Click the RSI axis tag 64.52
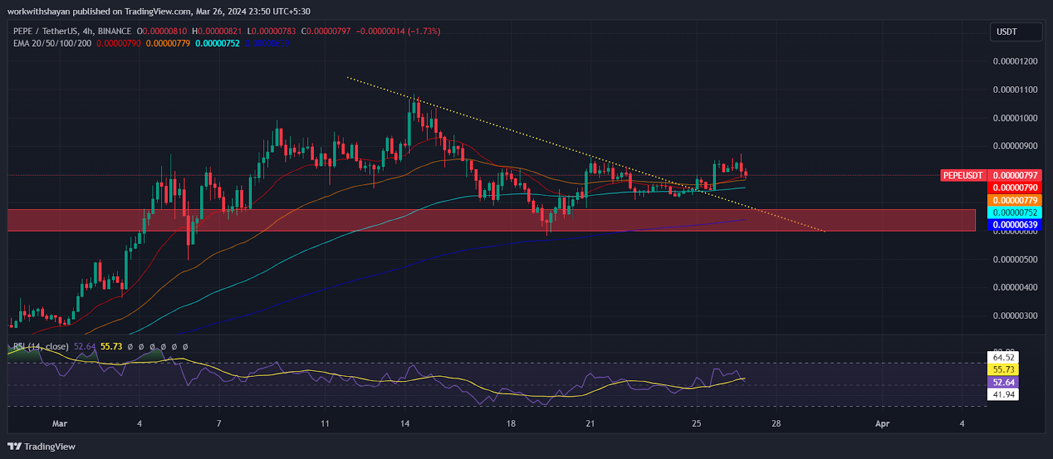Viewport: 1053px width, 459px height. [x=1004, y=358]
